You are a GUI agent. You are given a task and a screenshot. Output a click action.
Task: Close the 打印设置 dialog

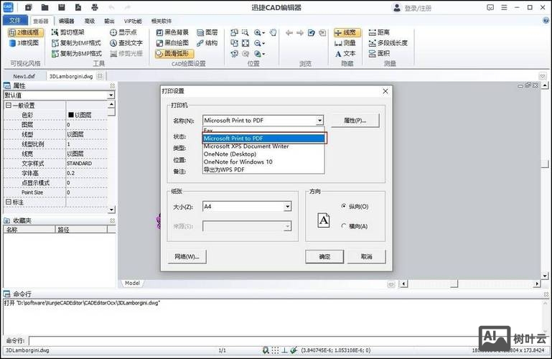pos(385,91)
